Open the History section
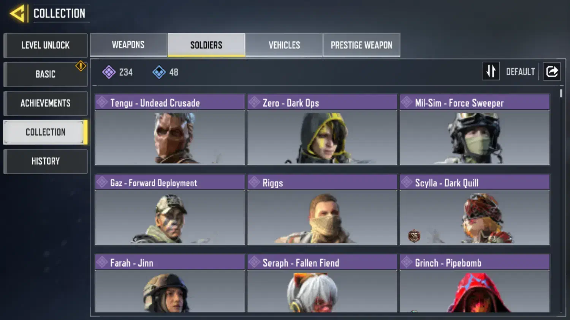Image resolution: width=570 pixels, height=320 pixels. (x=46, y=161)
